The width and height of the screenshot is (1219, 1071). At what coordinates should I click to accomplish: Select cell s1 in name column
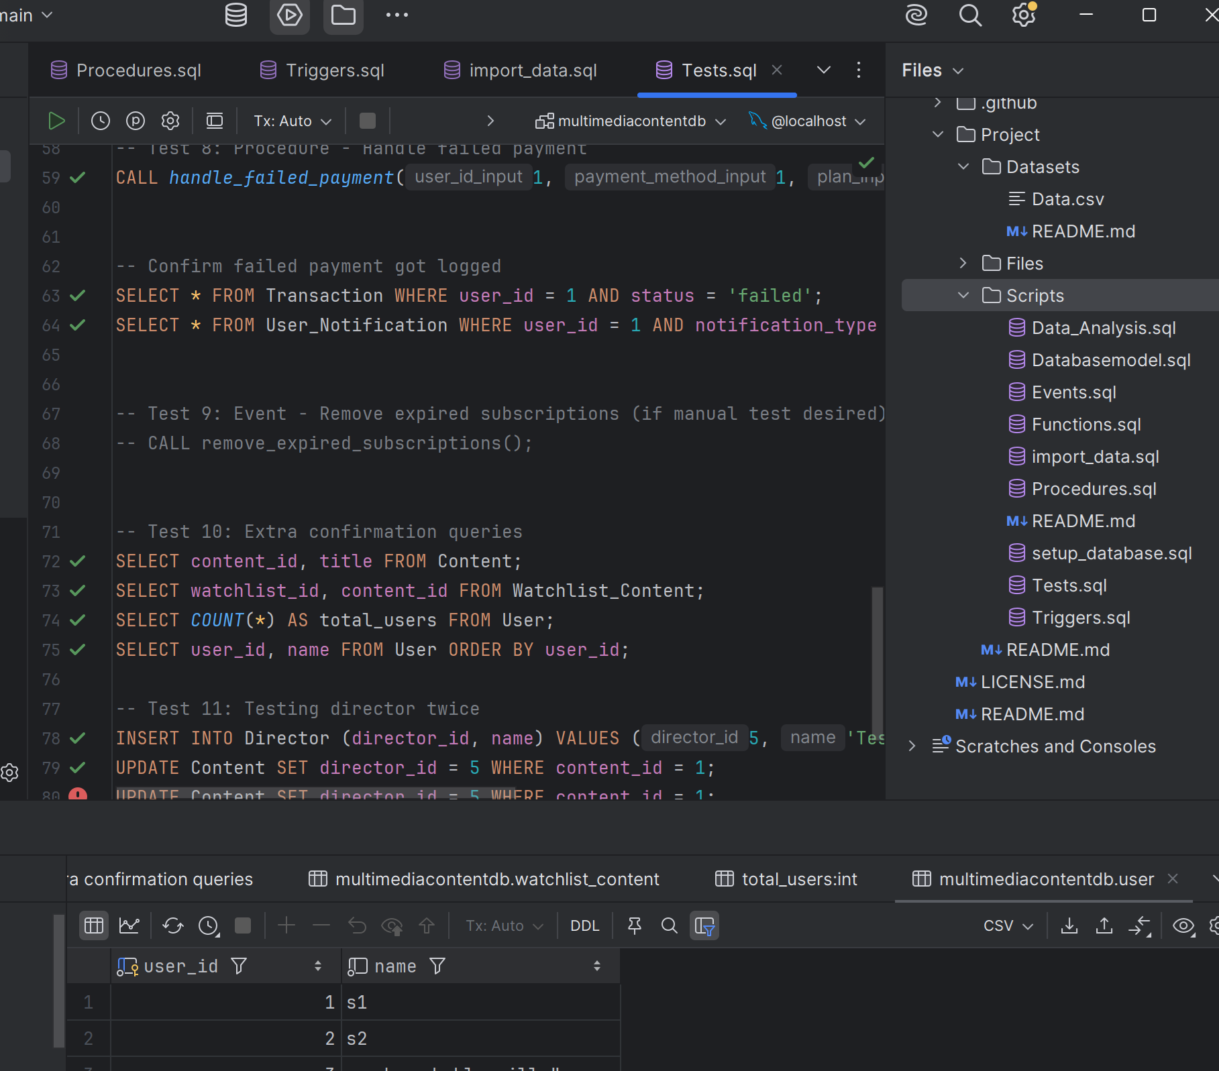click(x=481, y=1003)
